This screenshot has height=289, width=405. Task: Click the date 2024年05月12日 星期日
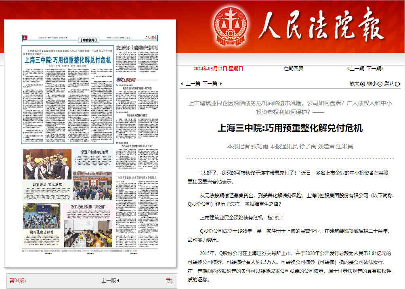click(218, 68)
